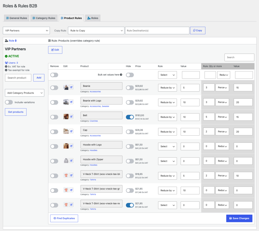Click the Role sort arrows icon

coord(16,41)
